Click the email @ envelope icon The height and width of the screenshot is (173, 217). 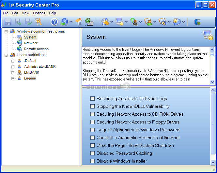89,22
